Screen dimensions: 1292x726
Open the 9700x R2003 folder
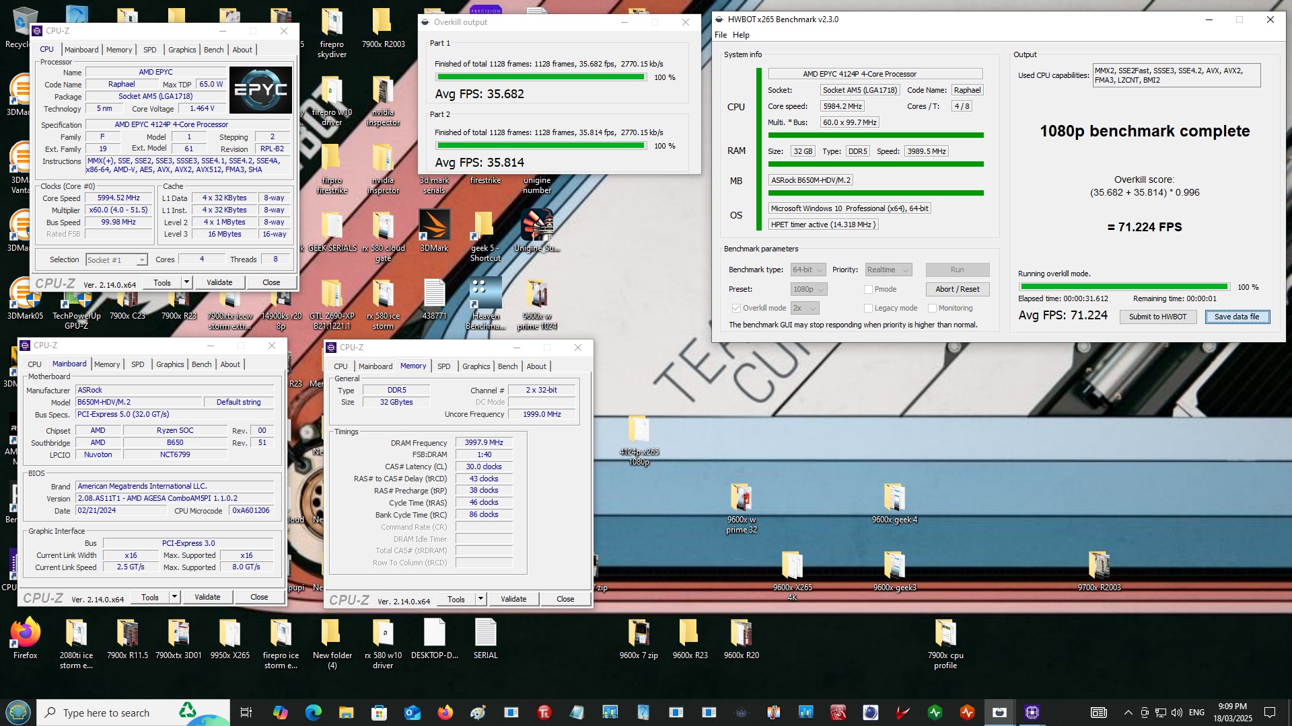(1099, 571)
